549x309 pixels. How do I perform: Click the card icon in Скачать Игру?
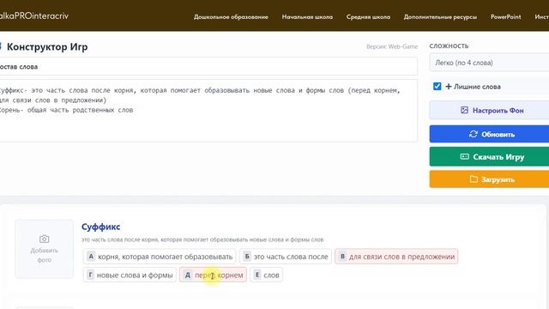point(465,156)
